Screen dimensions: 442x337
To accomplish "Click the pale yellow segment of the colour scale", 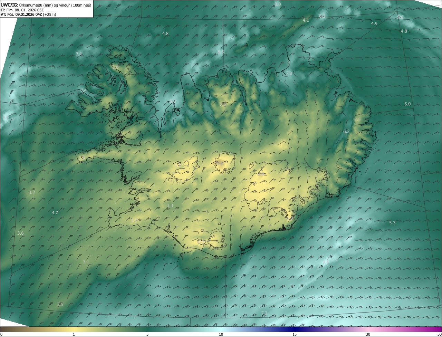I will [74, 329].
